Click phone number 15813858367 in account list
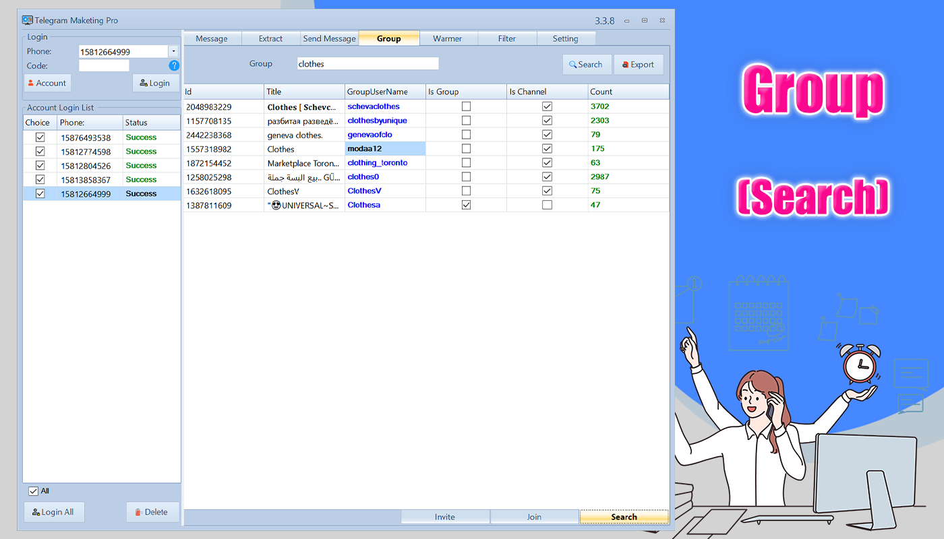Screen dimensions: 944x539 (x=86, y=180)
